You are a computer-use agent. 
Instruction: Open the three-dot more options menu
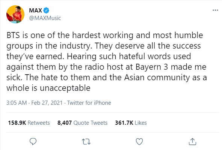coord(215,10)
